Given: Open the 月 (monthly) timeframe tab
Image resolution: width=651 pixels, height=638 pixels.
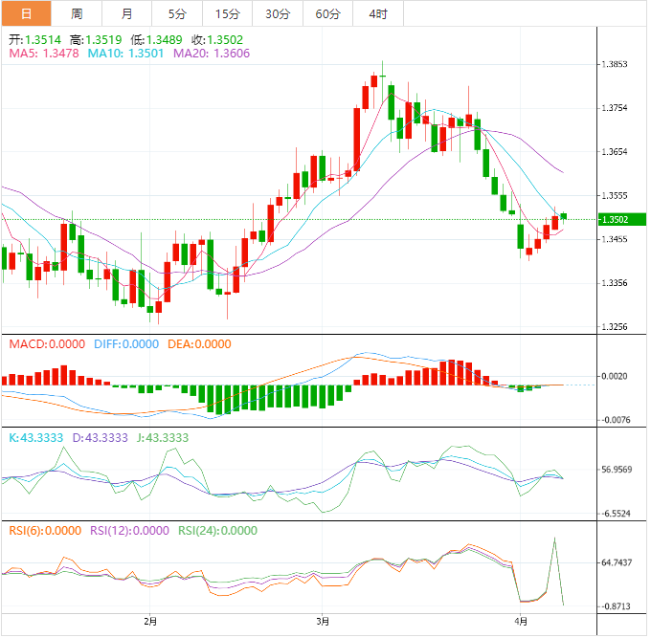Looking at the screenshot, I should click(x=127, y=13).
